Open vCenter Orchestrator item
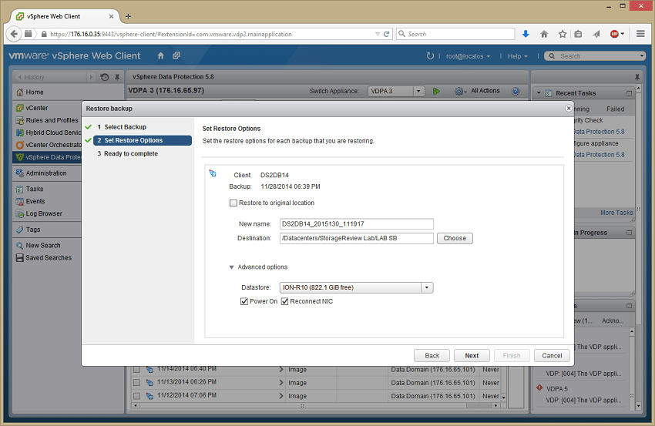The image size is (655, 426). (48, 145)
